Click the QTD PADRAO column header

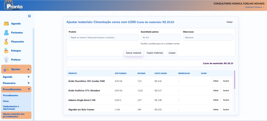(121, 74)
